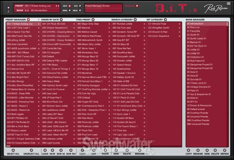Select preset 084 Pale Moon
234x160 pixels.
pyautogui.click(x=85, y=118)
